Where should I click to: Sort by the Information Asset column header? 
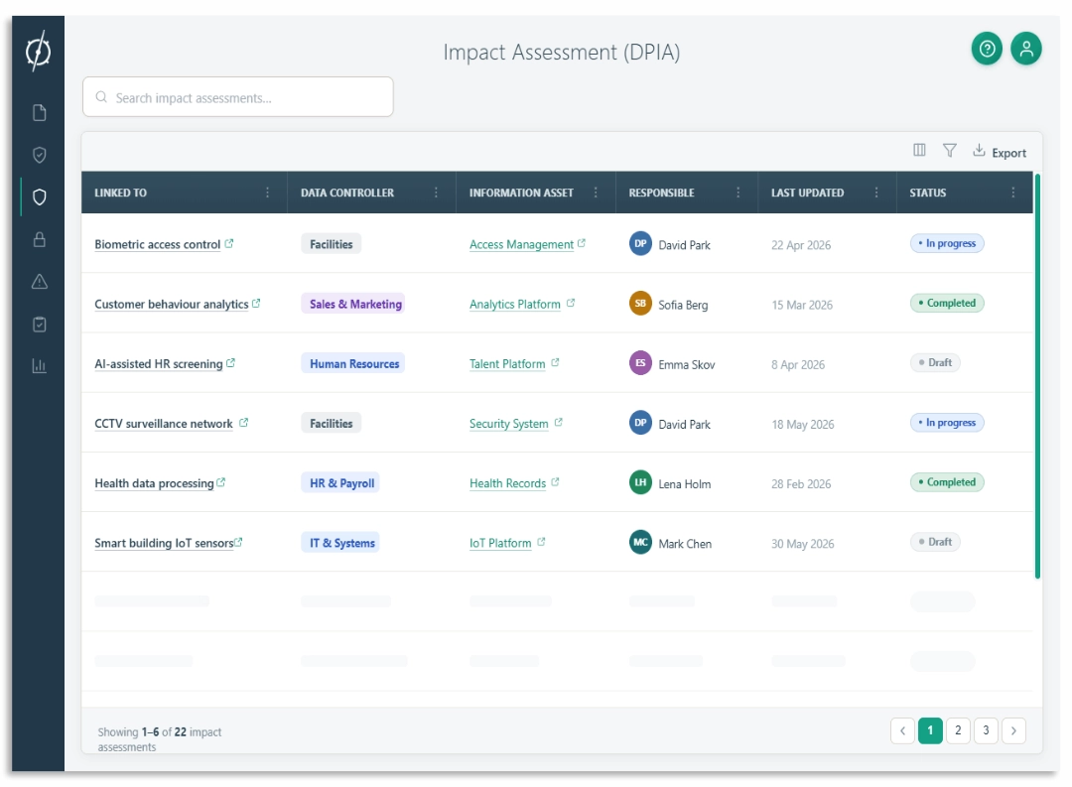tap(521, 193)
